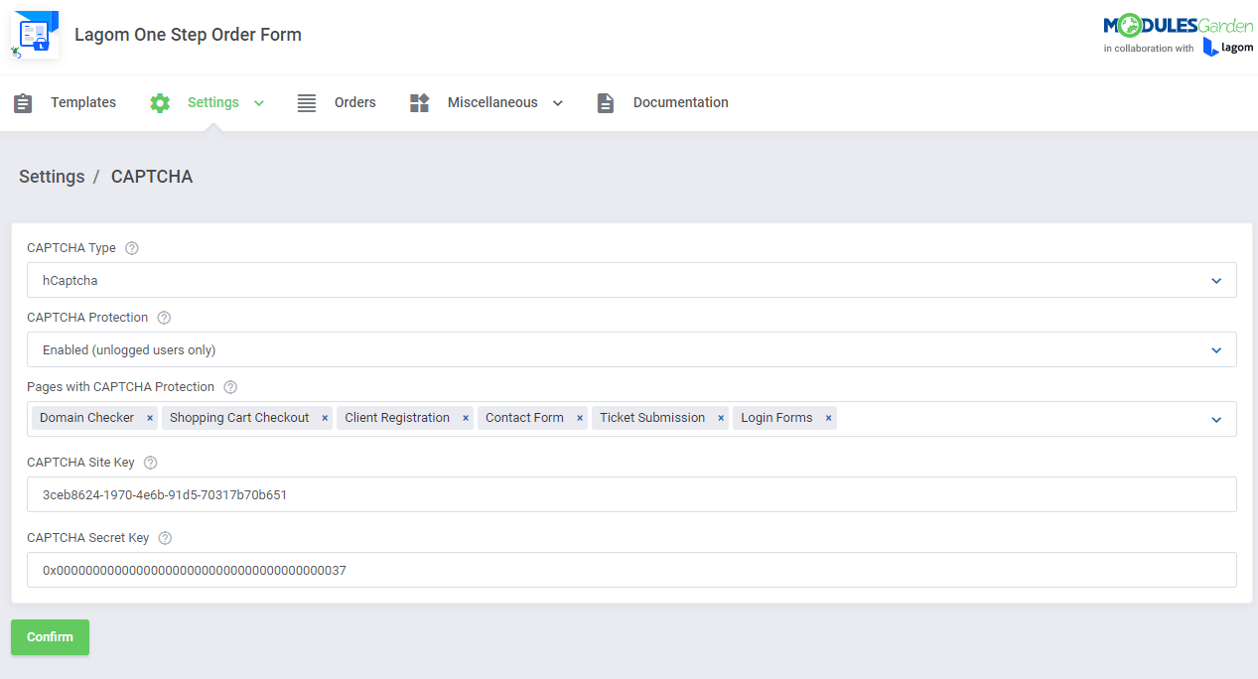Image resolution: width=1258 pixels, height=679 pixels.
Task: Click into the CAPTCHA Site Key field
Action: pyautogui.click(x=631, y=494)
